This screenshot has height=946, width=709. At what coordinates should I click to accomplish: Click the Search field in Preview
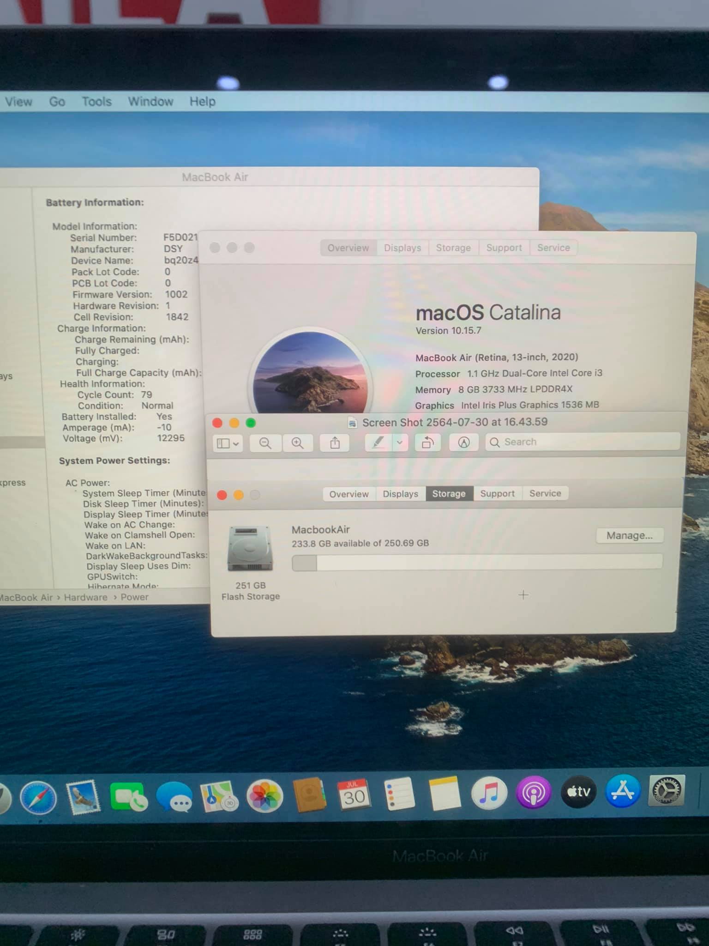[583, 442]
